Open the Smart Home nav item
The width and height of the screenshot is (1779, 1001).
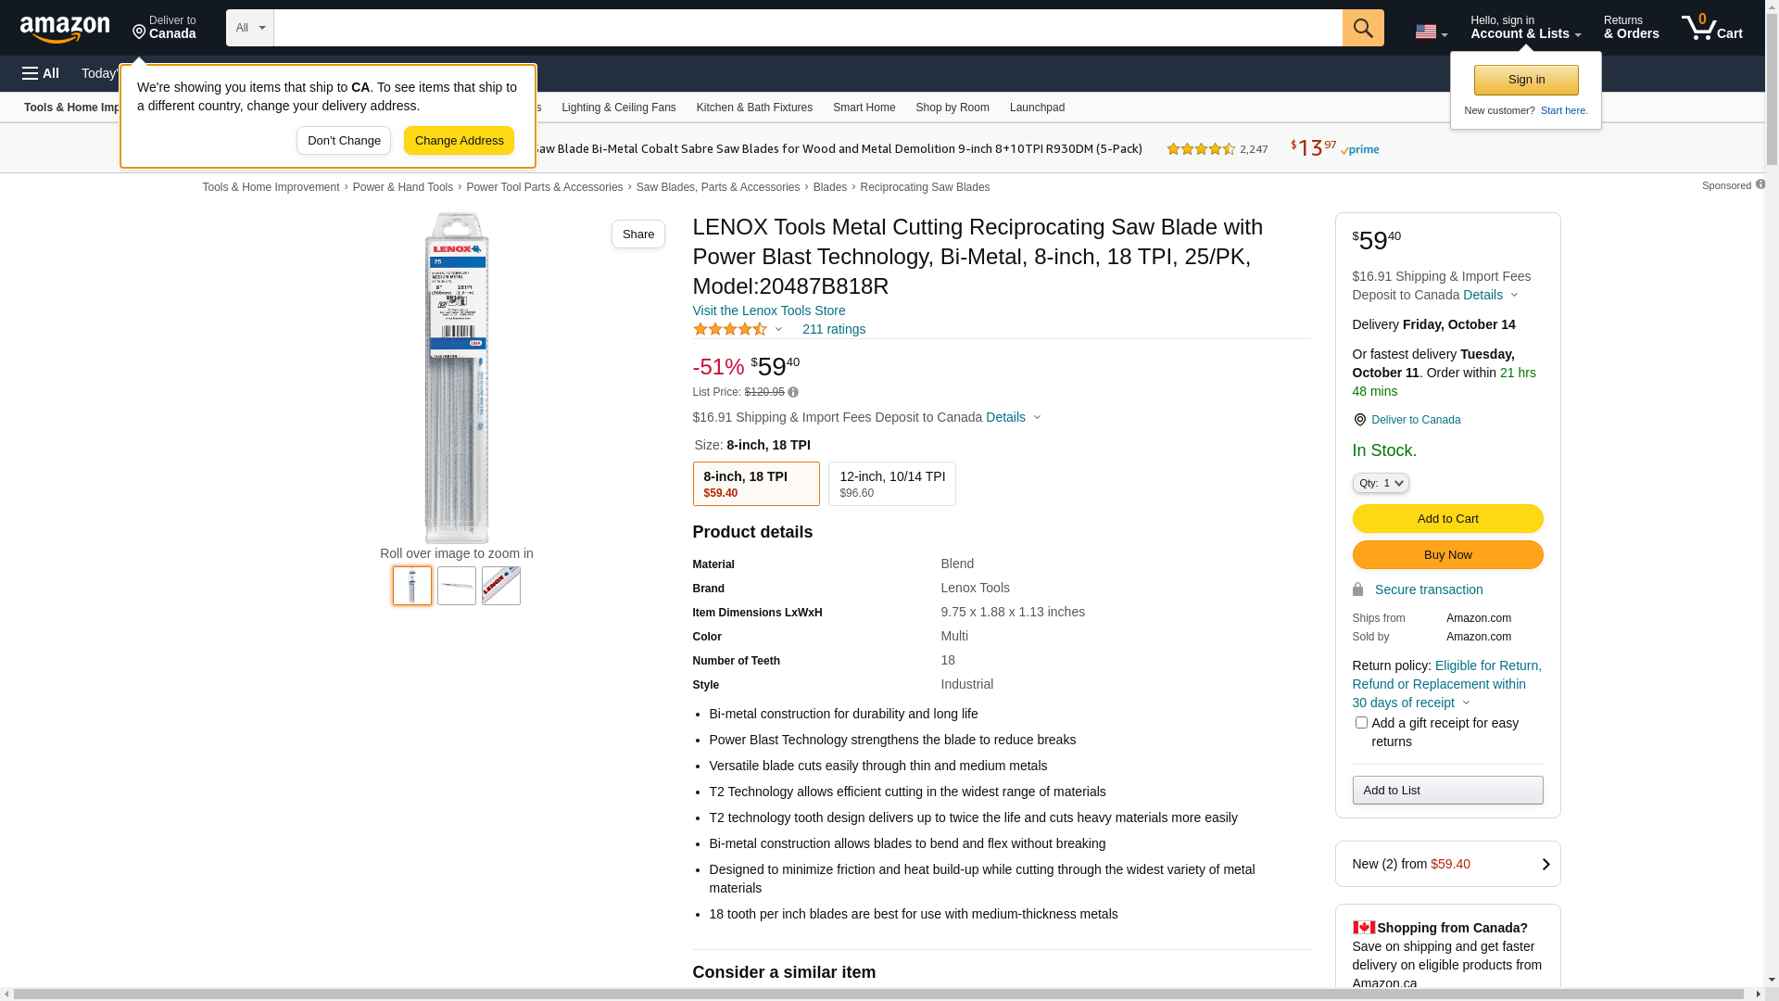tap(864, 108)
